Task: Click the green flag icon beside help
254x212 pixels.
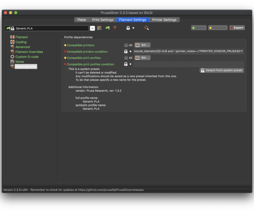Action: (x=107, y=28)
